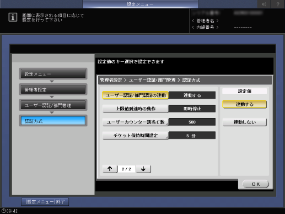Click the 2 / 2 page indicator

click(126, 169)
